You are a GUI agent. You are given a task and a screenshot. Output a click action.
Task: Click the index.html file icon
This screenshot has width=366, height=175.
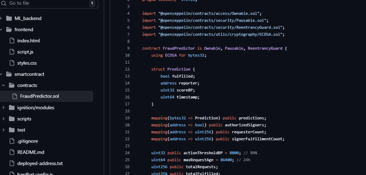pos(12,41)
